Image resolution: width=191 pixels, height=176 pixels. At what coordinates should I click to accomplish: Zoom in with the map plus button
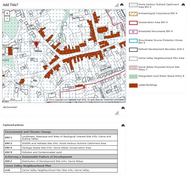pyautogui.click(x=7, y=13)
